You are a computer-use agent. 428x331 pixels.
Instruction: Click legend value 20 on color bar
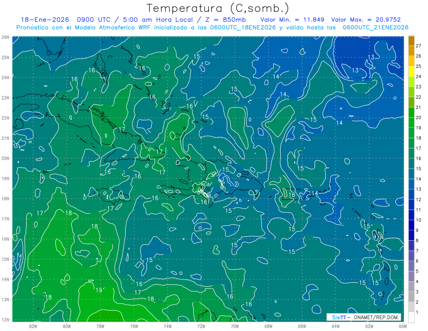[x=419, y=117]
